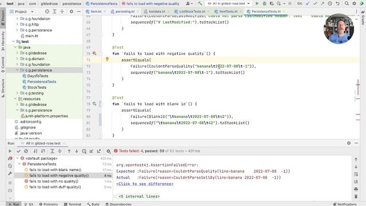Screen dimensions: 366x206
Task: Collapse c.g.persistence test package
Action: click(x=17, y=70)
